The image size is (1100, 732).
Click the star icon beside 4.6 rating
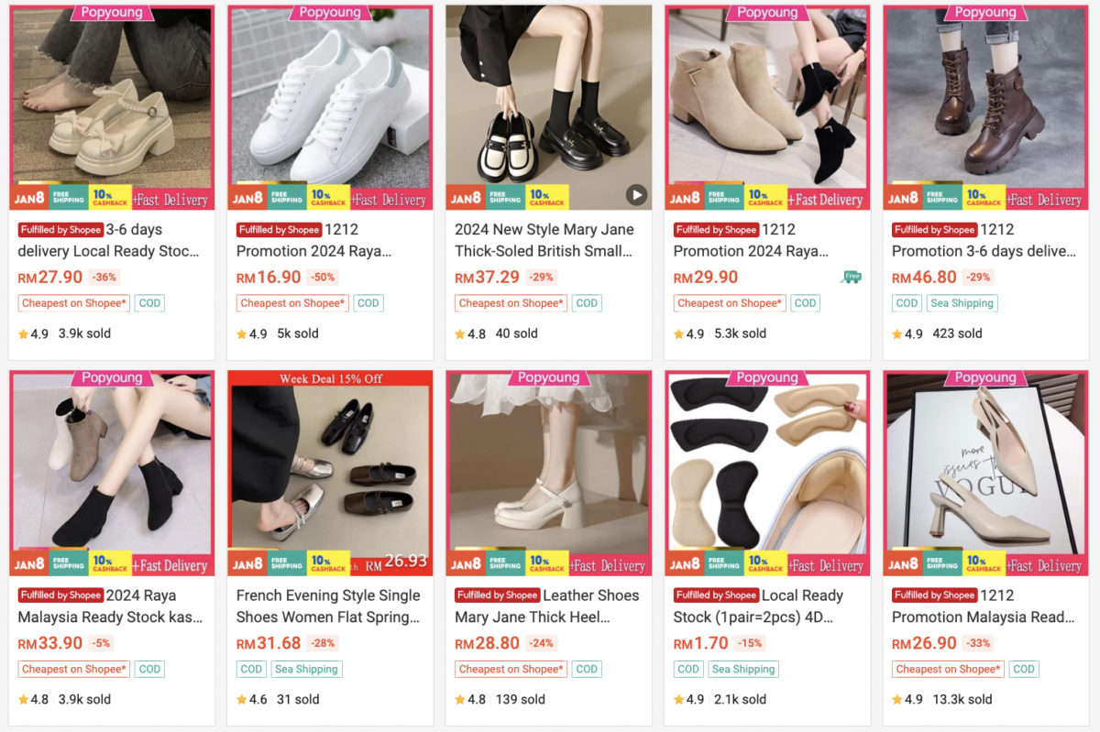point(242,700)
